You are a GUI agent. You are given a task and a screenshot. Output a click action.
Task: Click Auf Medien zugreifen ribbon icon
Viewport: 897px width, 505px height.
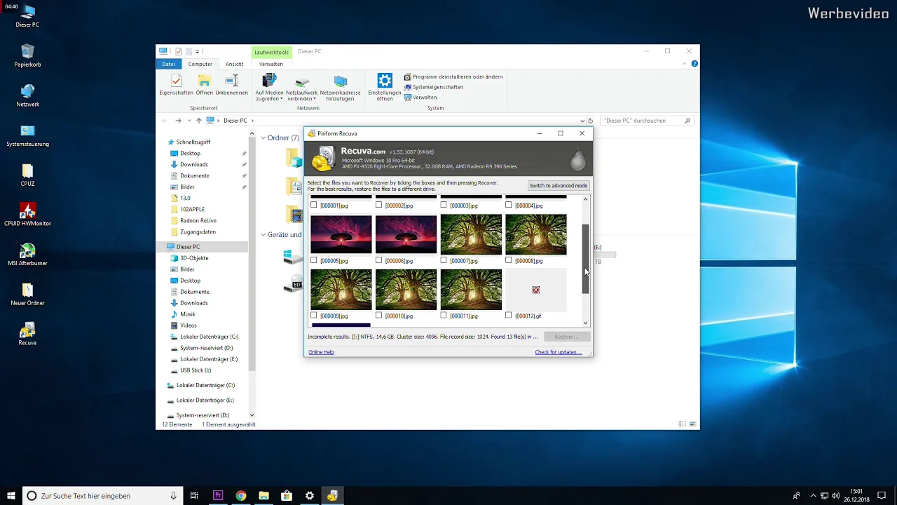click(269, 87)
